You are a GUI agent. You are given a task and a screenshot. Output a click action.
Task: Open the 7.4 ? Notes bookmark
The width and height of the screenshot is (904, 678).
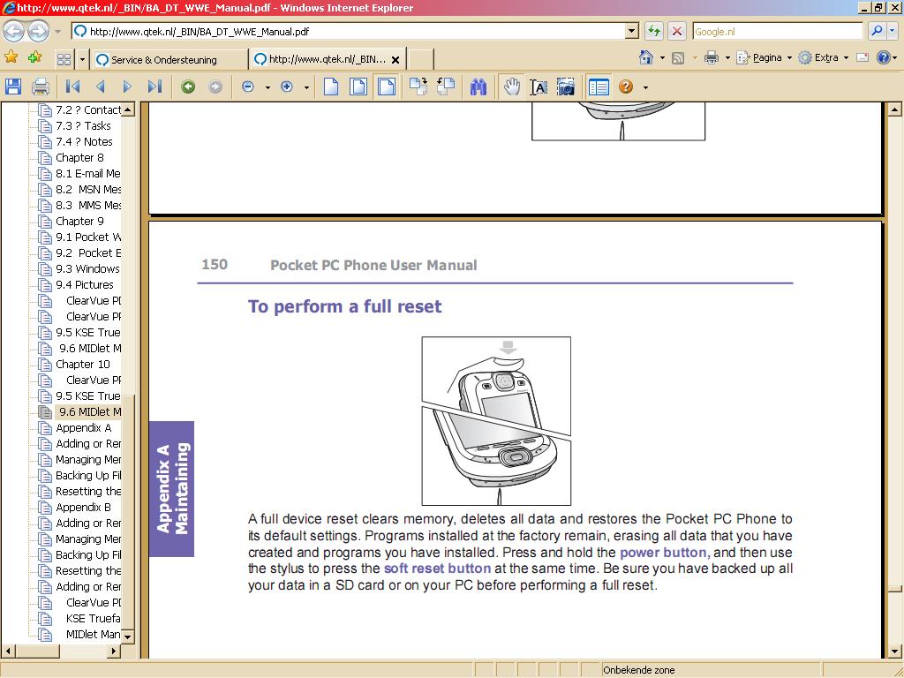(x=84, y=141)
